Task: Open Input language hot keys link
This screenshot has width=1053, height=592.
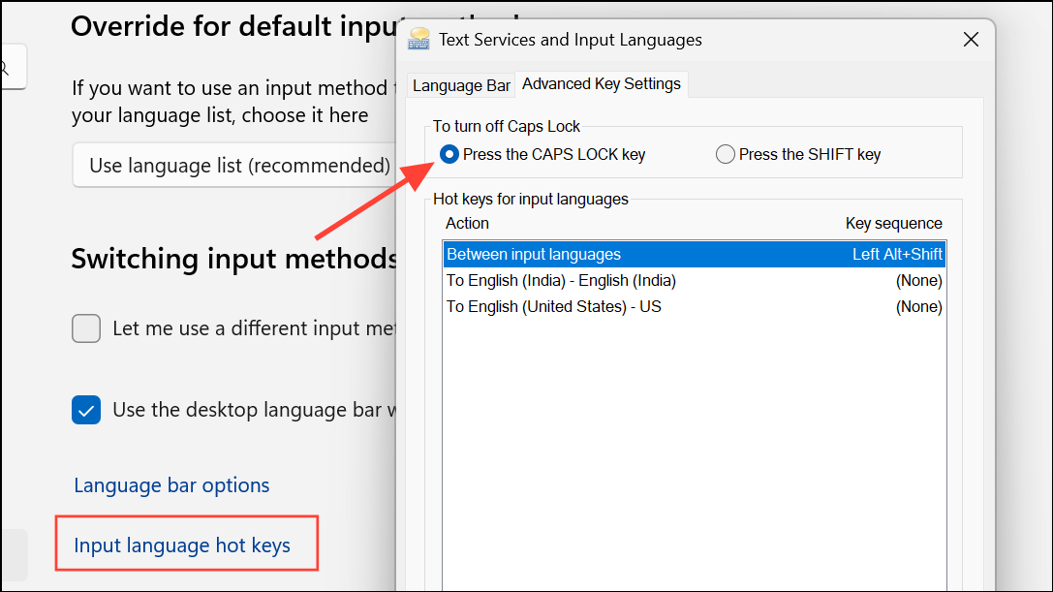Action: pyautogui.click(x=182, y=545)
